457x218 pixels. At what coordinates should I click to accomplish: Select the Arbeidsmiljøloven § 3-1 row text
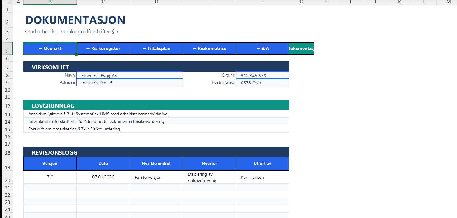[x=98, y=114]
